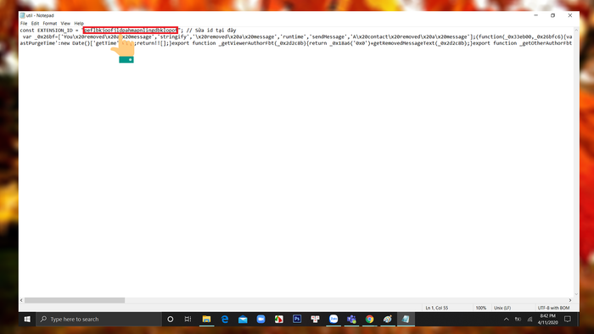Open the View menu
This screenshot has height=334, width=594.
[65, 24]
